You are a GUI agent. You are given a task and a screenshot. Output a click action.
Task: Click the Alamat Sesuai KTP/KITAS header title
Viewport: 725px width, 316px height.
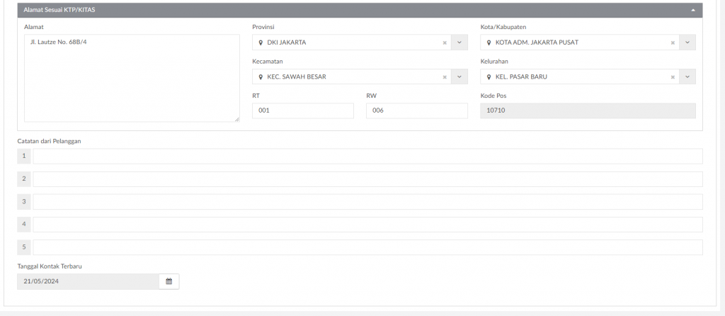[59, 10]
